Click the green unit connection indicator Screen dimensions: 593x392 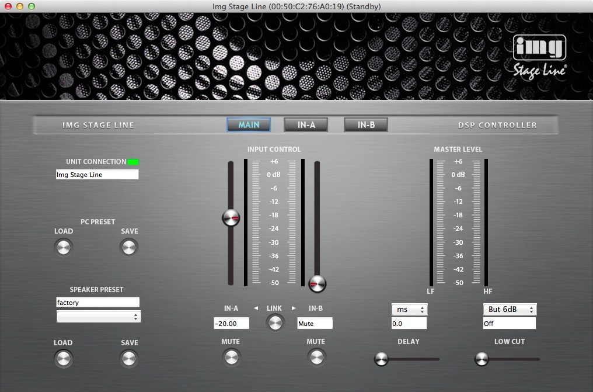pos(133,162)
